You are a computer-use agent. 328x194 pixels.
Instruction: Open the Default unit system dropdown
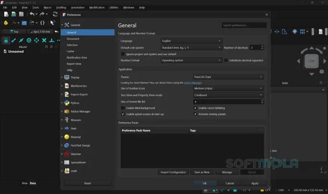click(x=191, y=48)
